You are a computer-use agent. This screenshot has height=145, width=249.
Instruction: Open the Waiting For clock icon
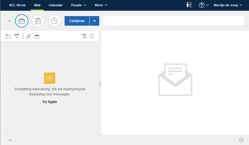(54, 21)
